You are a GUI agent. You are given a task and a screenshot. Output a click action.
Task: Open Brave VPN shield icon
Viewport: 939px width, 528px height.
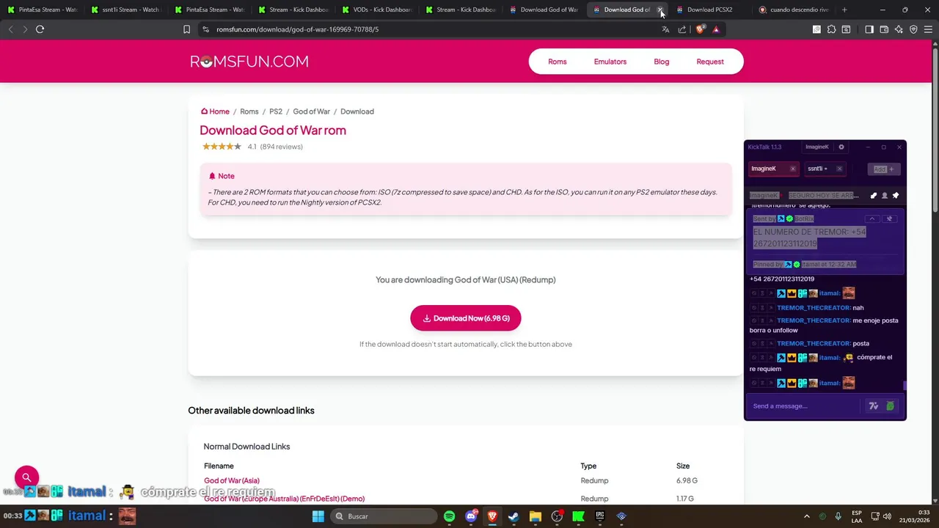pos(913,29)
